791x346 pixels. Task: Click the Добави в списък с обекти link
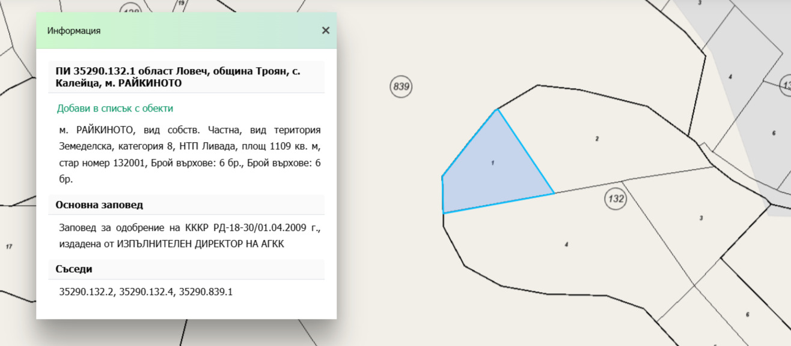(115, 109)
